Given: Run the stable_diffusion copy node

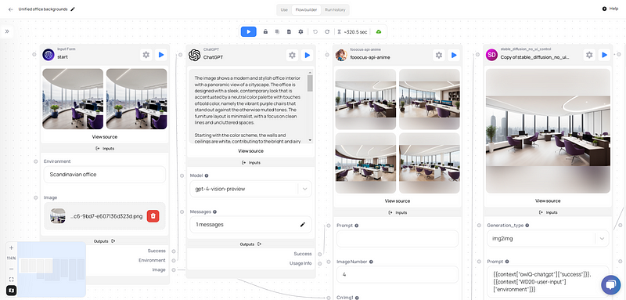Looking at the screenshot, I should (x=604, y=55).
